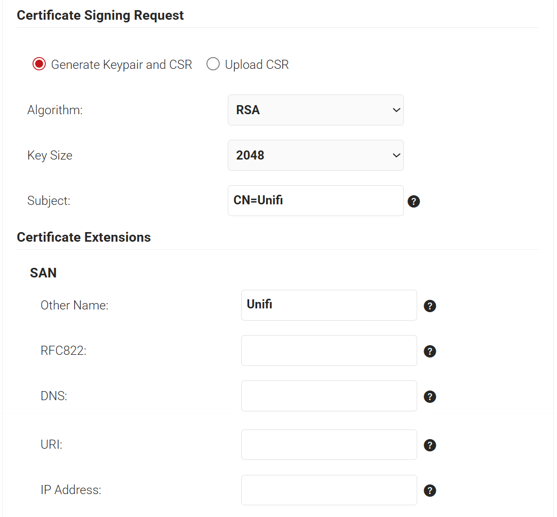Click the Certificate Signing Request heading
557x517 pixels.
100,15
